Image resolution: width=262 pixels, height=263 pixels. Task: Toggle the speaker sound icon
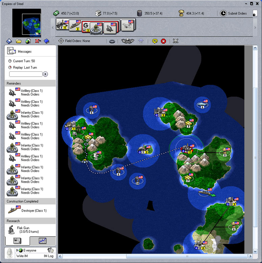coord(50,250)
